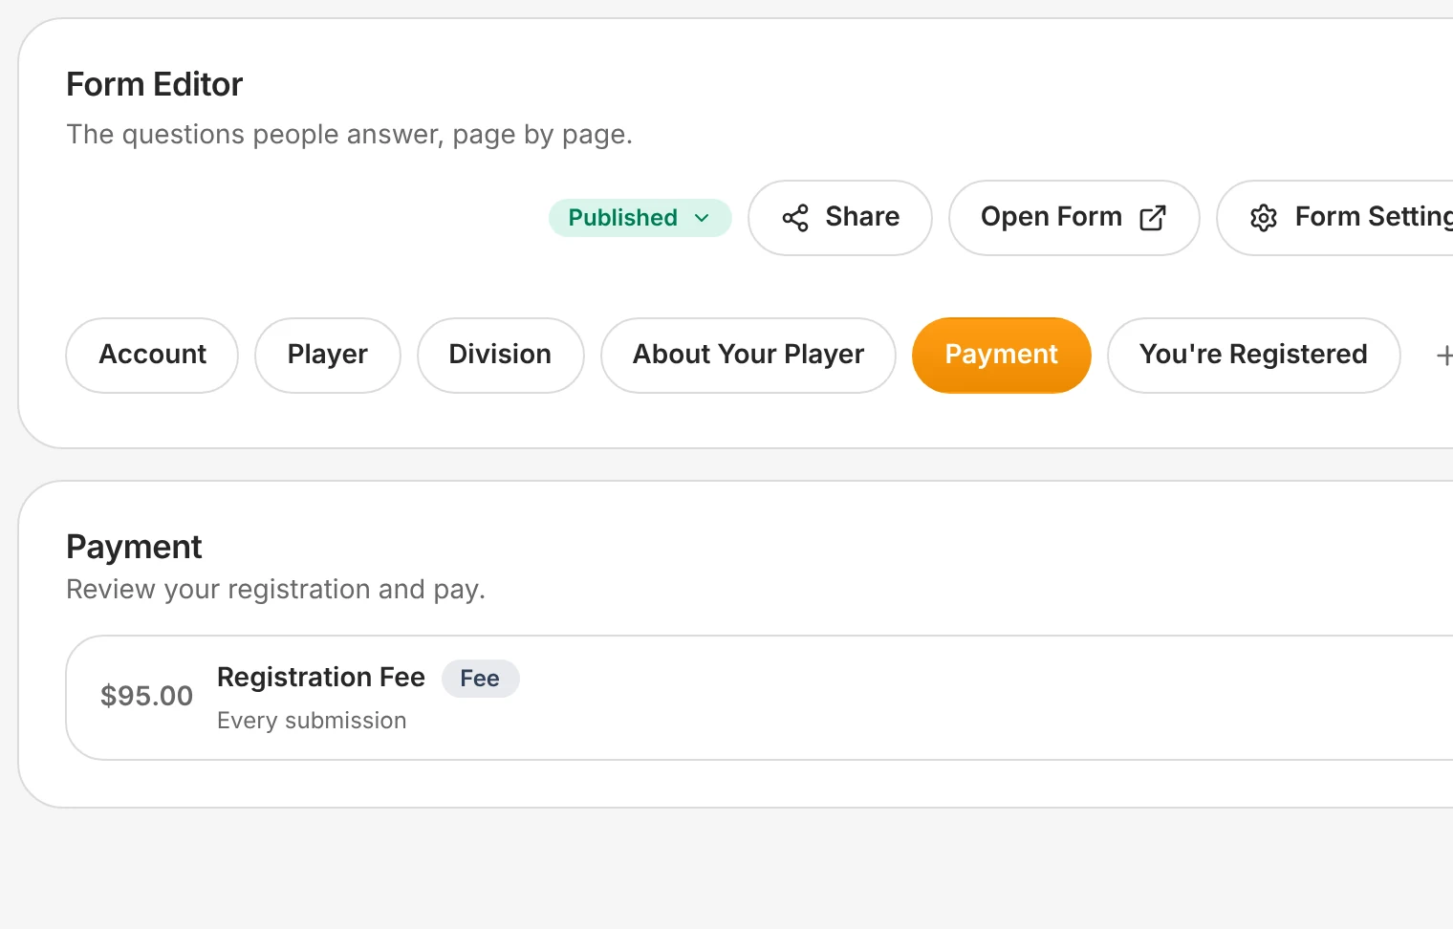The width and height of the screenshot is (1453, 929).
Task: Click the Open Form button text
Action: tap(1052, 217)
